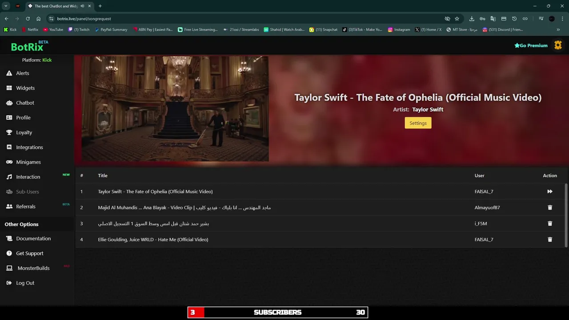Open browser profile avatar
569x320 pixels.
552,19
